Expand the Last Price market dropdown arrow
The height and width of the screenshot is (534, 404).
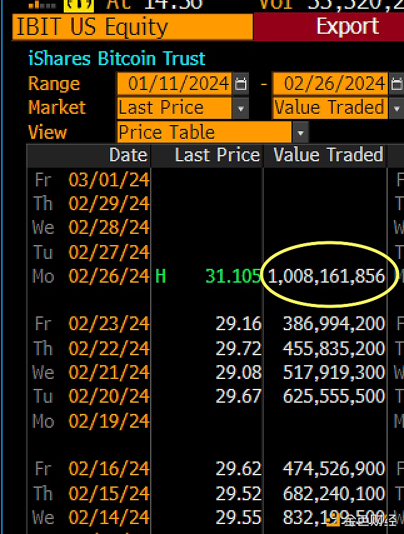click(241, 109)
